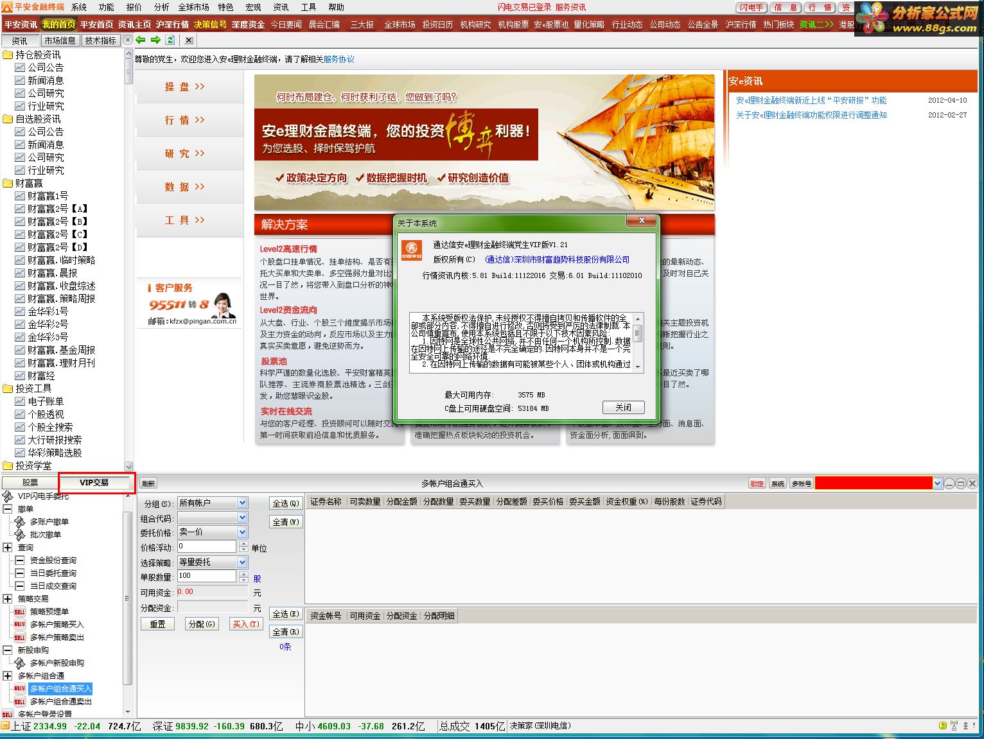Open the 电子账单 chart item

point(39,401)
